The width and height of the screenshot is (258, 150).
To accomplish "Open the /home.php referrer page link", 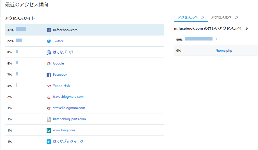I will point(224,51).
